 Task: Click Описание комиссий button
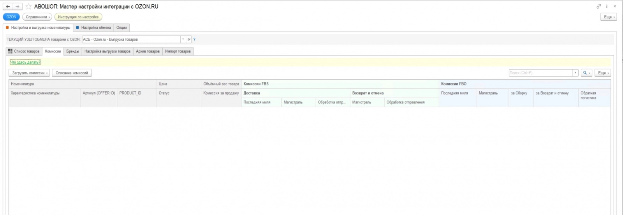[x=72, y=73]
